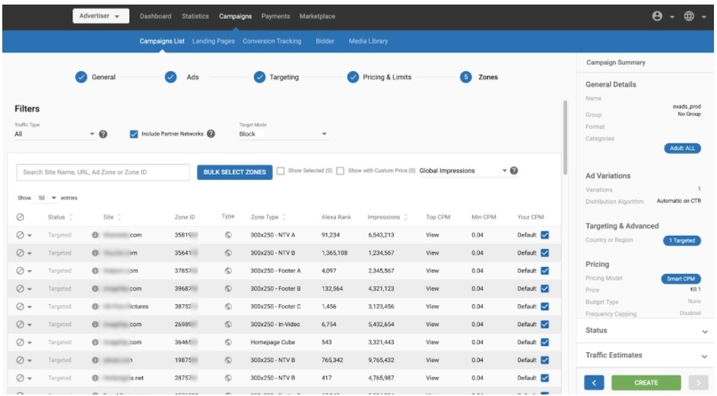Click block icon in 300x250 - Footer B row
Image resolution: width=717 pixels, height=396 pixels.
point(20,288)
